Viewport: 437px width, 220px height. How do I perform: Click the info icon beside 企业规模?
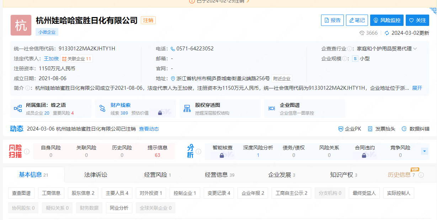[x=345, y=59]
